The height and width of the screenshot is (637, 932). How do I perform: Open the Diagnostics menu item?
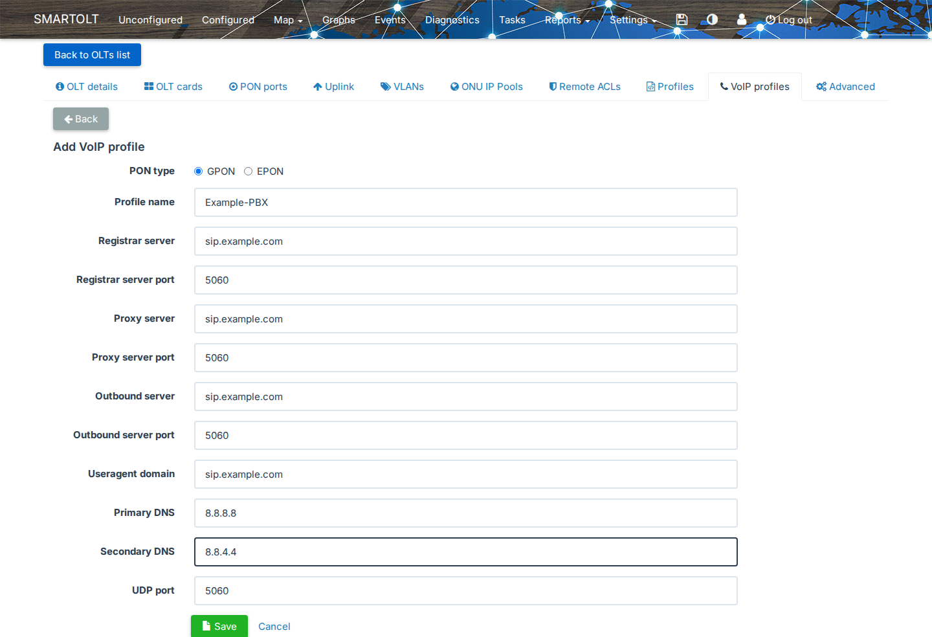[x=452, y=20]
